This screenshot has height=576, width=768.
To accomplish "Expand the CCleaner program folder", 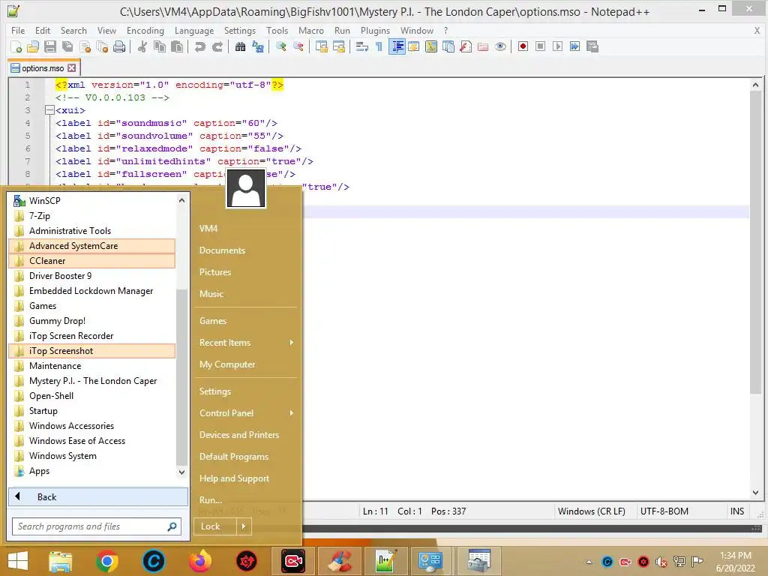I will coord(92,261).
